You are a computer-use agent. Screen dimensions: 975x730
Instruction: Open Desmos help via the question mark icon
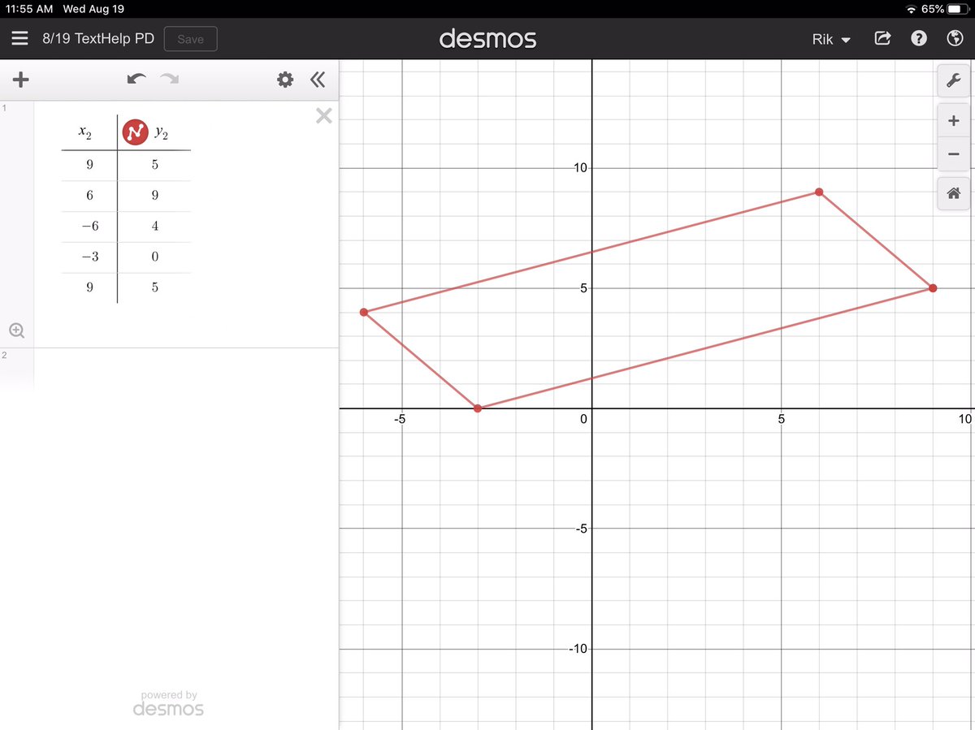pyautogui.click(x=918, y=38)
